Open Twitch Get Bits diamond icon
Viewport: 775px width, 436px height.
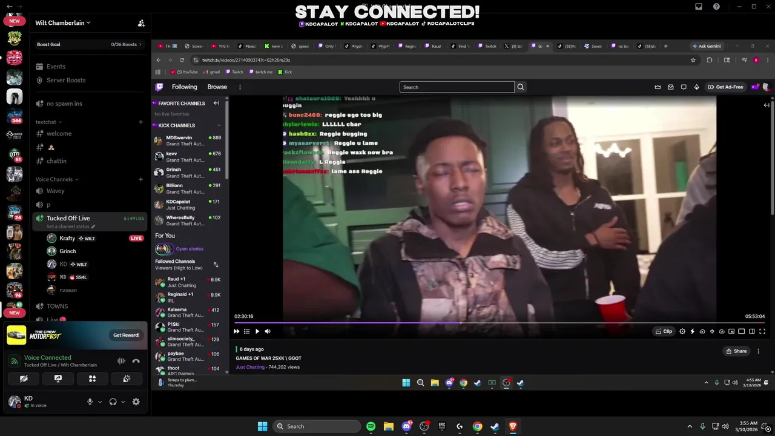[696, 87]
